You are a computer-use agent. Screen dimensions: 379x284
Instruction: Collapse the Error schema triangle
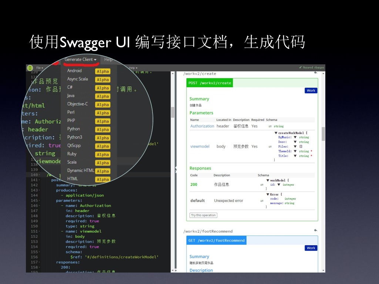(x=268, y=194)
